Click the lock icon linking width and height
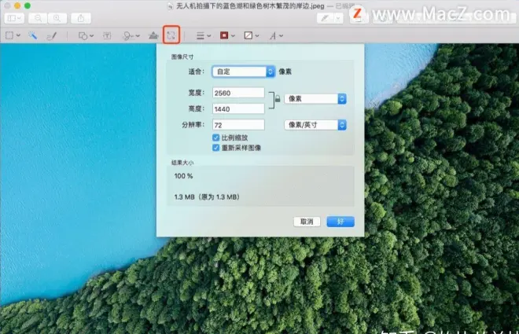 278,98
